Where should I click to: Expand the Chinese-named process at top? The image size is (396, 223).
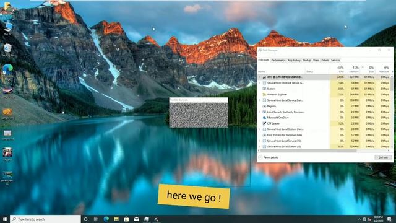260,77
